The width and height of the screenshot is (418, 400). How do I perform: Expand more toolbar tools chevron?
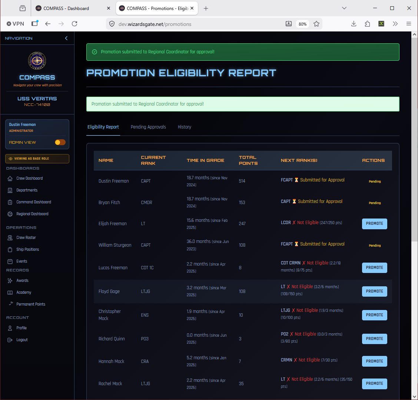395,24
